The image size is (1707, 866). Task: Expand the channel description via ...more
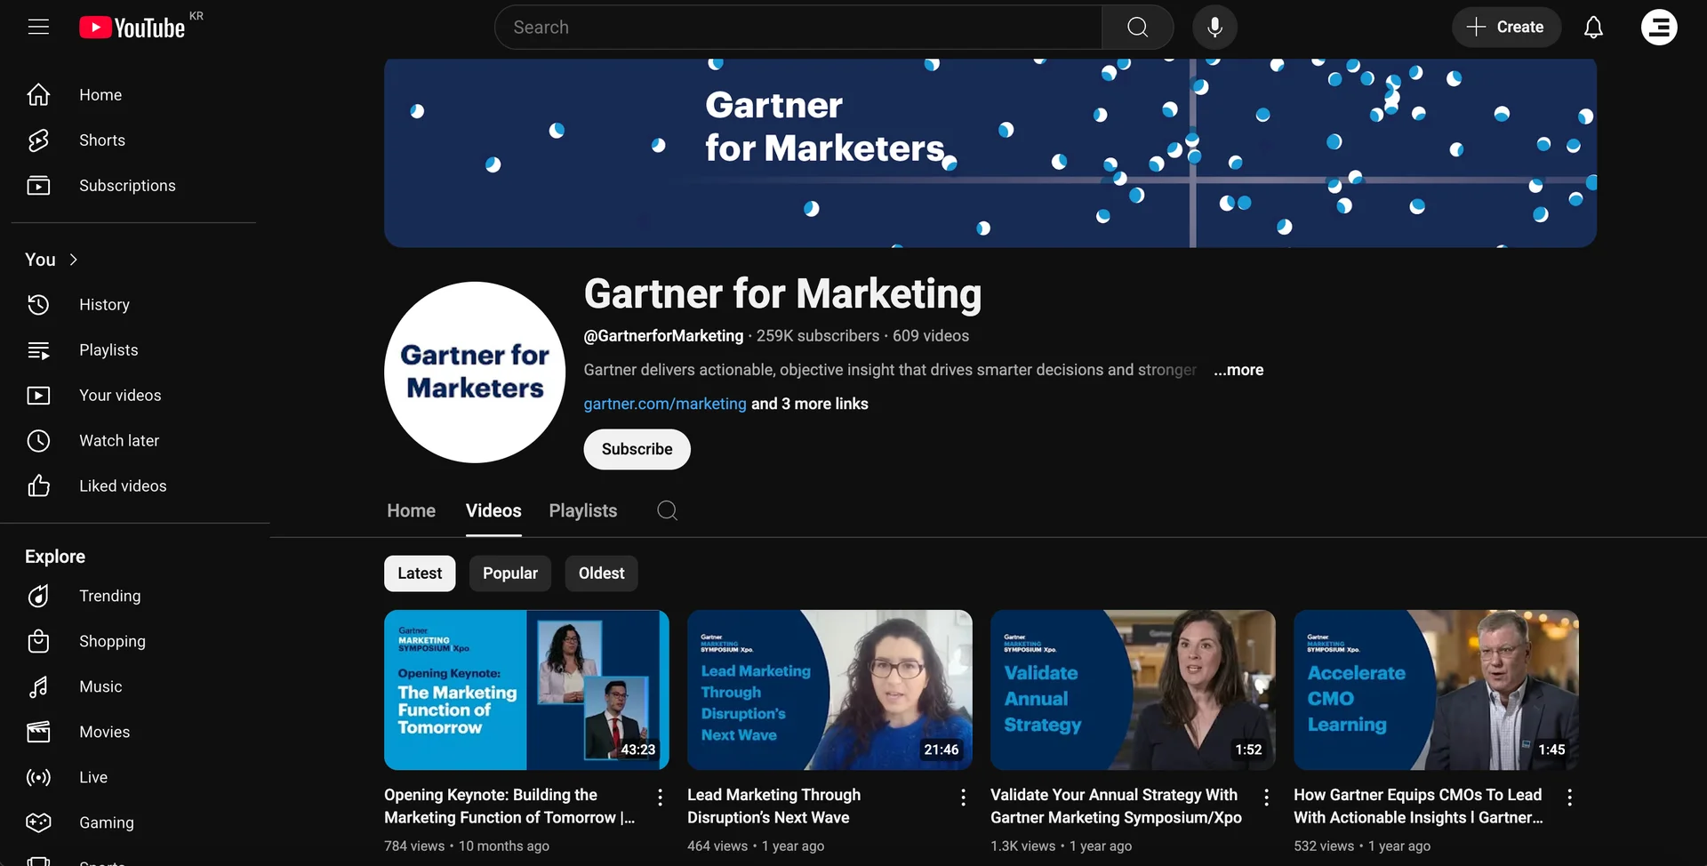pos(1238,370)
